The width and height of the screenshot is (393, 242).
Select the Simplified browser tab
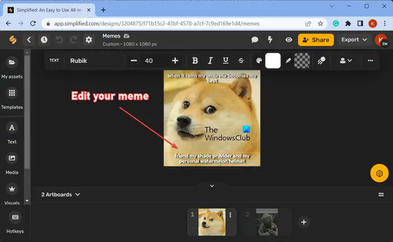49,10
